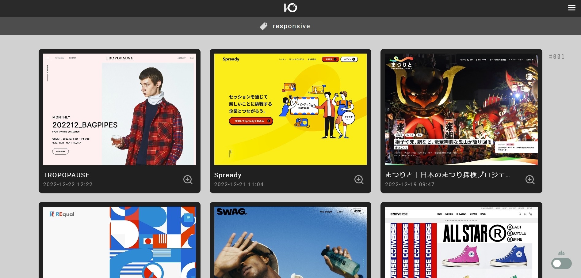This screenshot has height=278, width=581.
Task: Click the lotus icon above the toggle switch
Action: (x=561, y=253)
